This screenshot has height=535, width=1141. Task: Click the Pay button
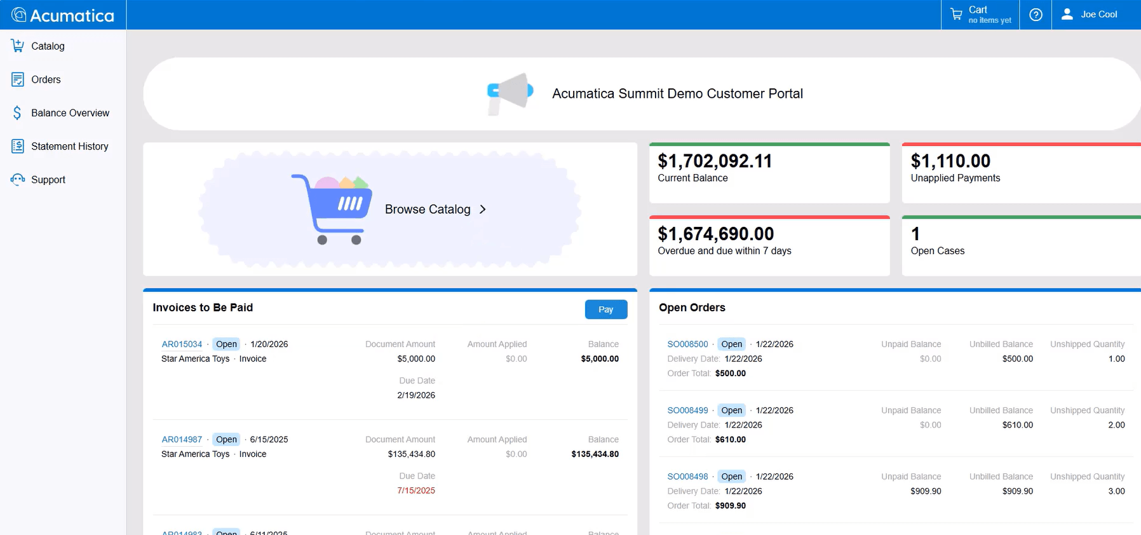(606, 309)
